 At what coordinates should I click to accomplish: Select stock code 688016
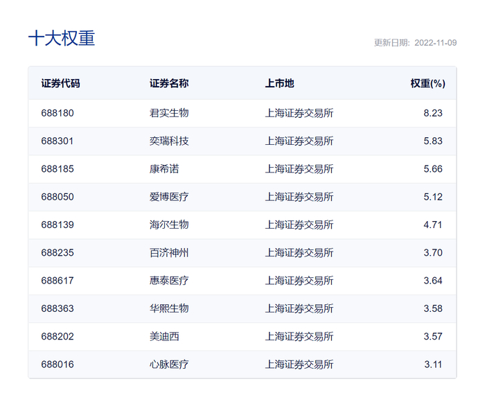pyautogui.click(x=58, y=364)
